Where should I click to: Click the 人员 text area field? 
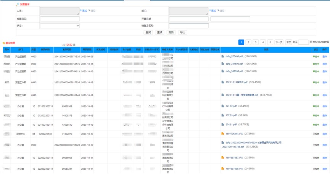(60, 11)
